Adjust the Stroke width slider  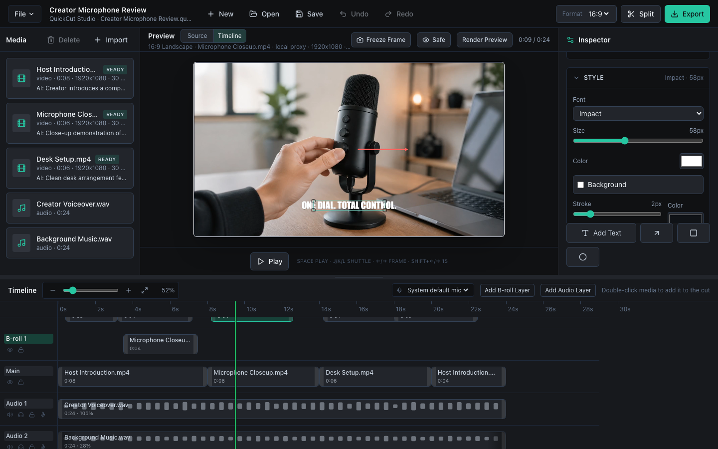617,214
